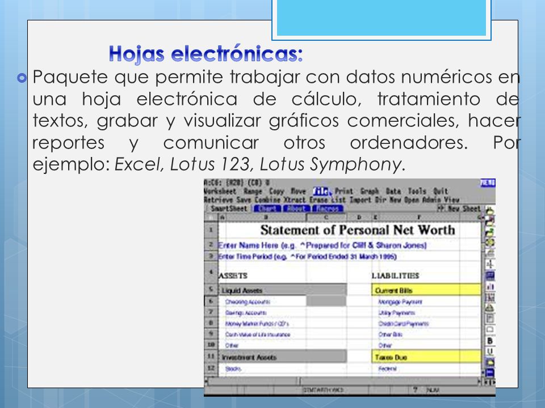Click the 'Hojas electrónicas:' slide title
The image size is (545, 408).
pos(206,54)
